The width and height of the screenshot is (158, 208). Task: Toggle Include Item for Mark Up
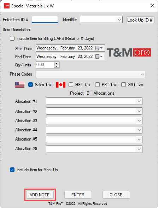tap(12, 170)
